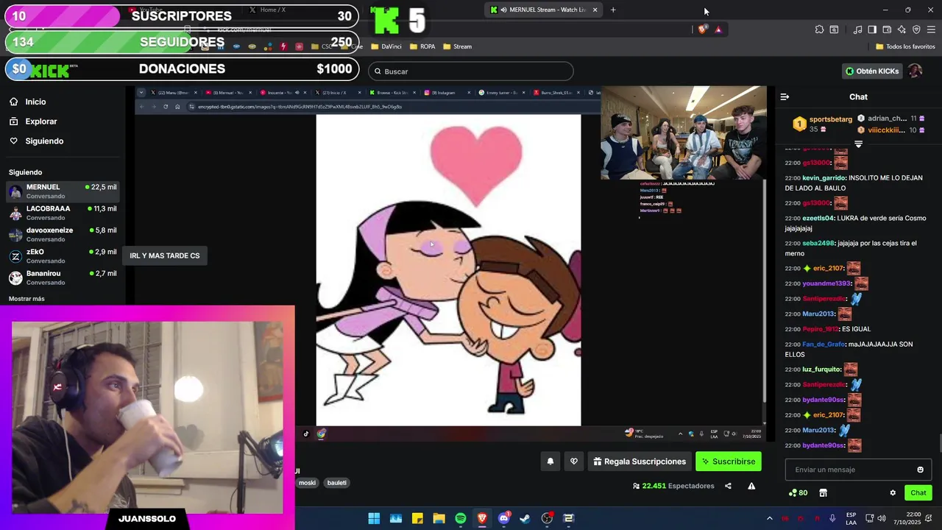Open the chat shop storefront icon
The image size is (942, 530).
tap(823, 492)
